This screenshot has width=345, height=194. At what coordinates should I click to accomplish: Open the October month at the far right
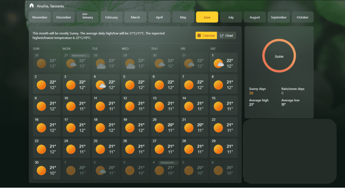click(x=302, y=17)
